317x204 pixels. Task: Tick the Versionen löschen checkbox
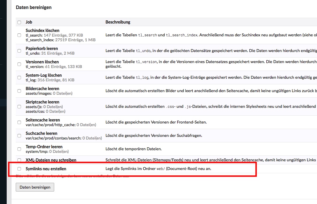[x=19, y=64]
